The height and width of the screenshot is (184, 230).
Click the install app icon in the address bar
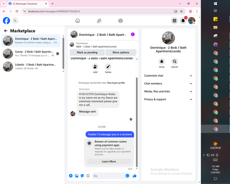point(176,11)
